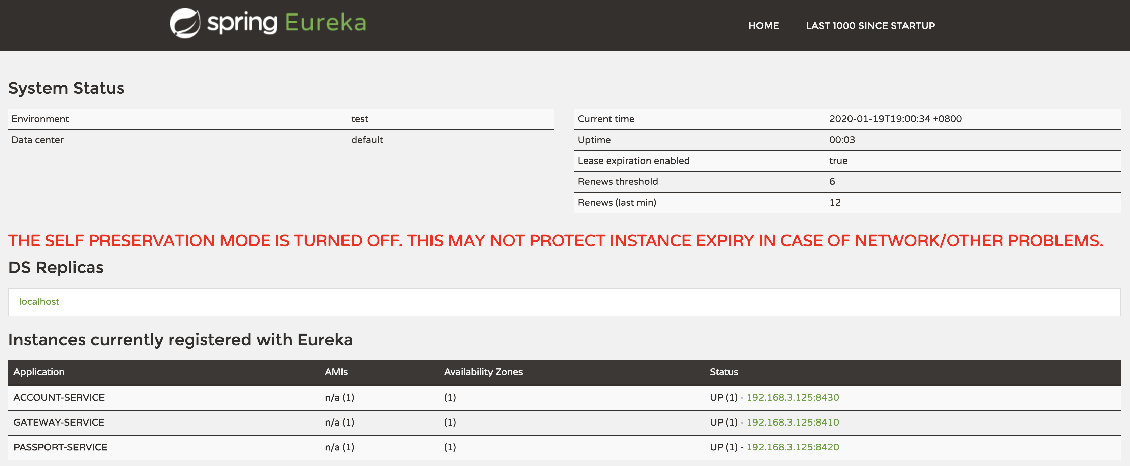Click the Lease expiration enabled true value
The image size is (1130, 466).
click(x=838, y=161)
